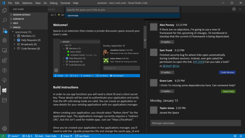The image size is (245, 138).
Task: Expand Members (5) in the spacesapp tree
Action: (x=29, y=36)
